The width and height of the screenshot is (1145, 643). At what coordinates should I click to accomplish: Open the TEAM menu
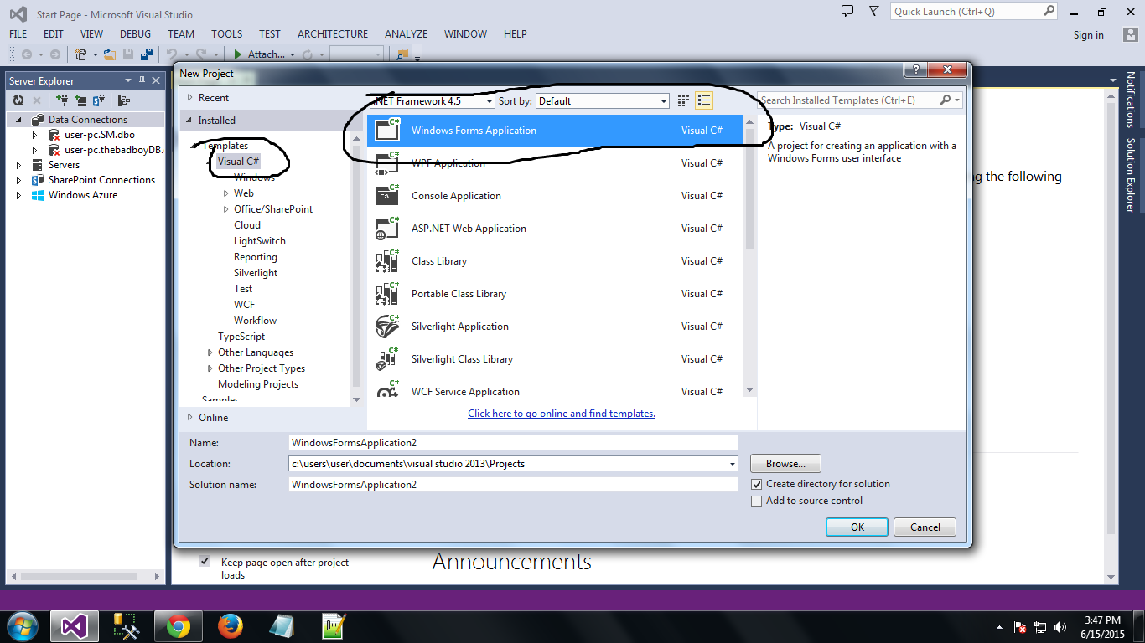[x=180, y=33]
